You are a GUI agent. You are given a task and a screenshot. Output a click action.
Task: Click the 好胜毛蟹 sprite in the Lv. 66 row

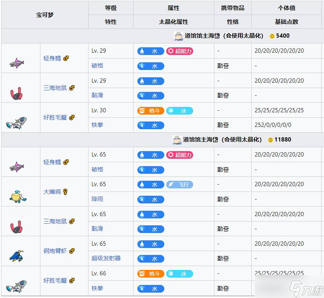[x=16, y=286]
